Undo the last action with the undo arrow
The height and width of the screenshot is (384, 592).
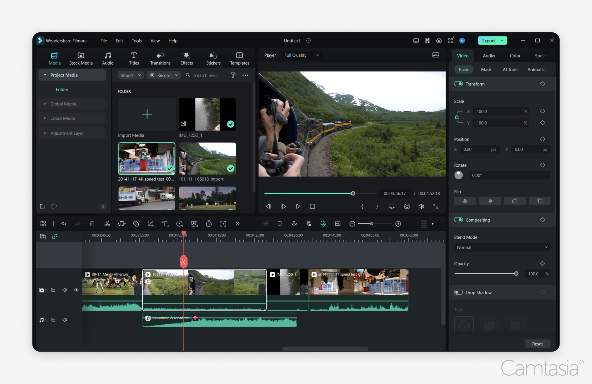pyautogui.click(x=64, y=224)
